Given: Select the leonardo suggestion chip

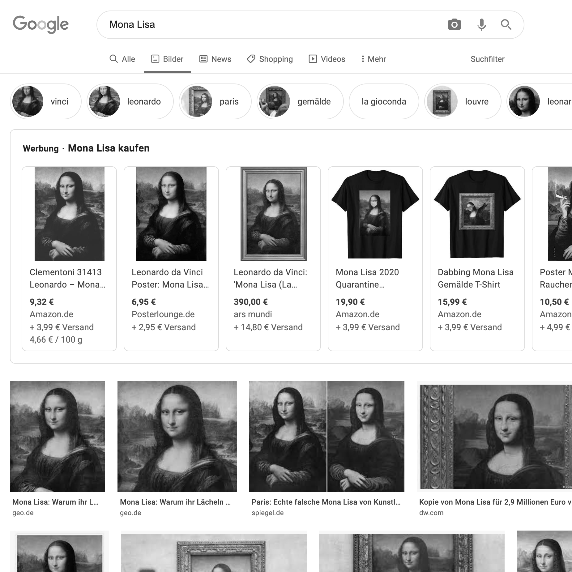Looking at the screenshot, I should 130,101.
